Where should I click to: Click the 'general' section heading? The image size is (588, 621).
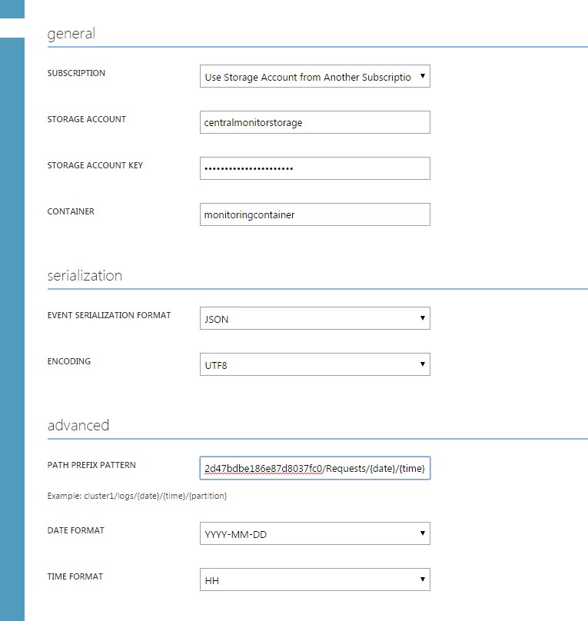pyautogui.click(x=71, y=34)
